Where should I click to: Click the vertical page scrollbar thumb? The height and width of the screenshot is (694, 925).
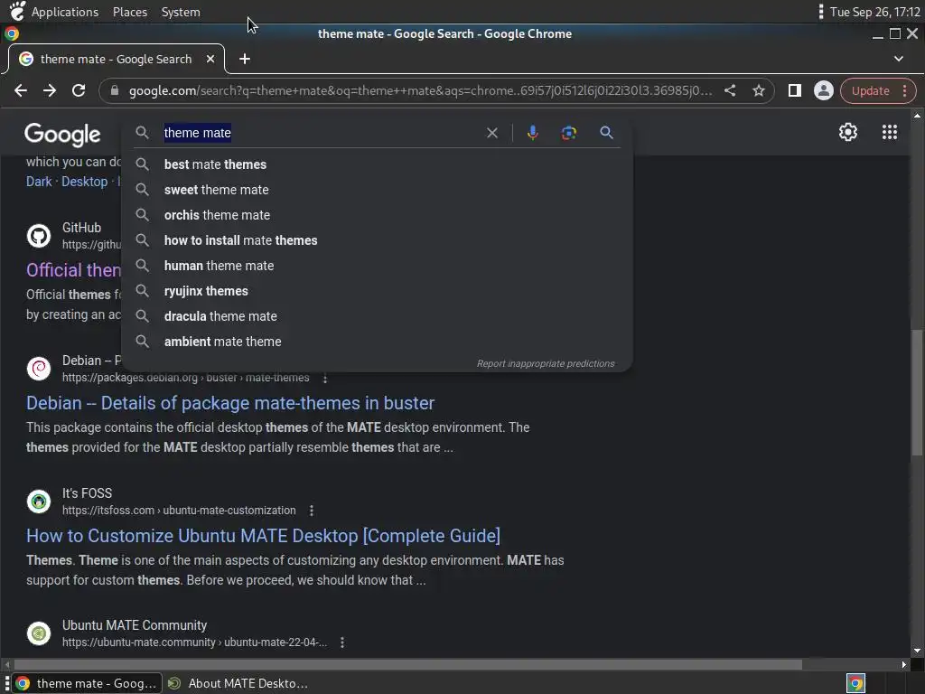[x=917, y=392]
